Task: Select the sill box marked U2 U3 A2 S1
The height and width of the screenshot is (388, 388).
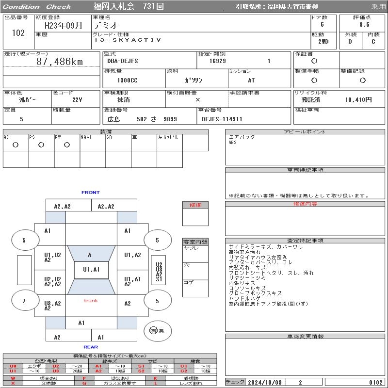Action: [159, 270]
